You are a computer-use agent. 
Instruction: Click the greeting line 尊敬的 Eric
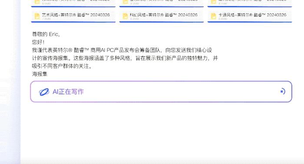pyautogui.click(x=46, y=34)
